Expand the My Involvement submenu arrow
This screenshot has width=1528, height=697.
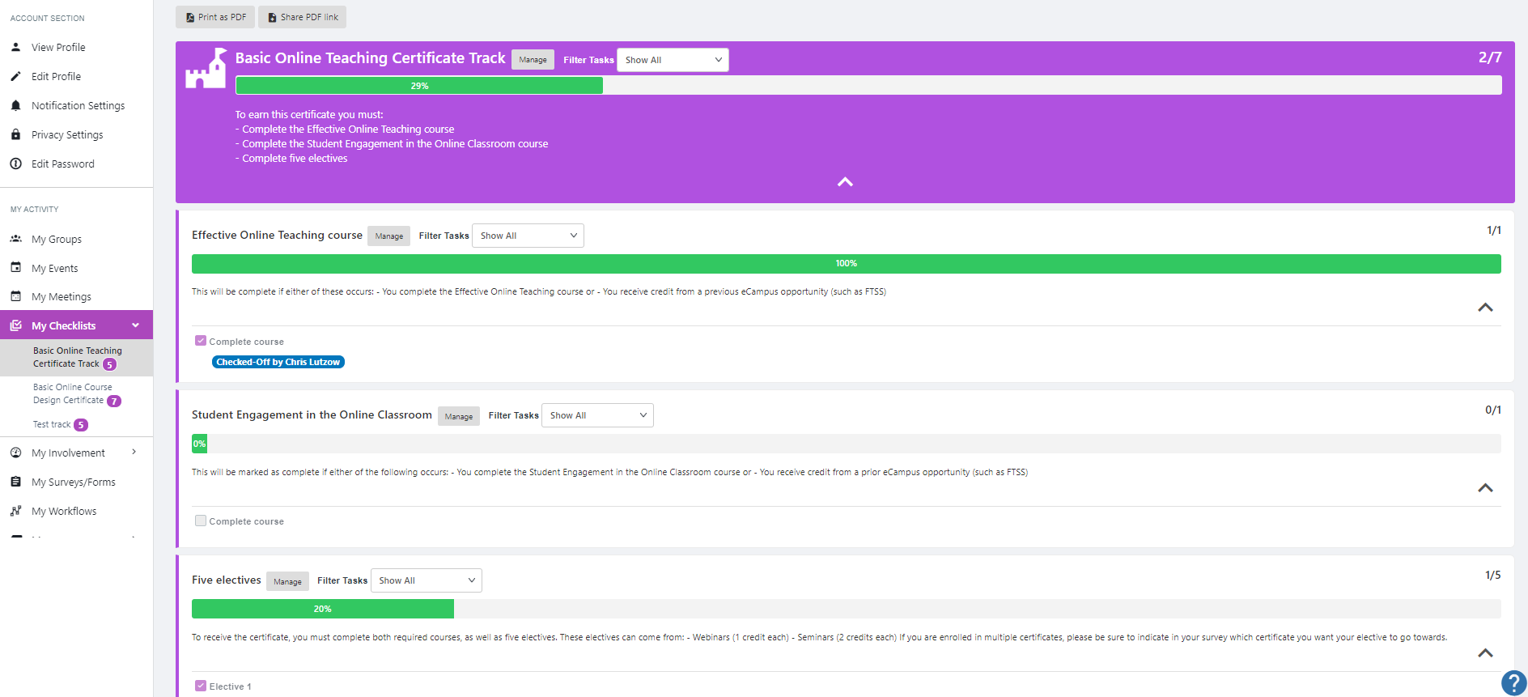tap(134, 452)
